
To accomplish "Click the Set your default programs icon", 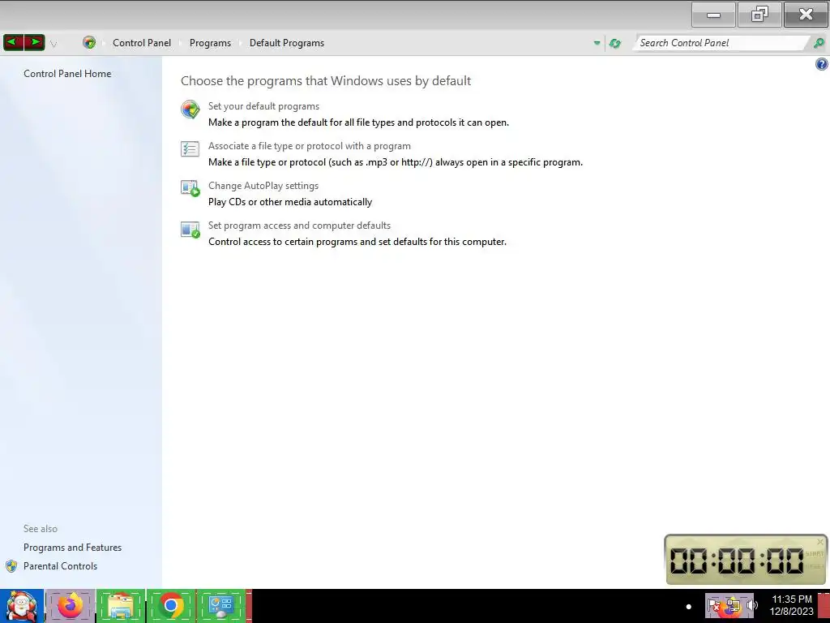I will pyautogui.click(x=190, y=110).
